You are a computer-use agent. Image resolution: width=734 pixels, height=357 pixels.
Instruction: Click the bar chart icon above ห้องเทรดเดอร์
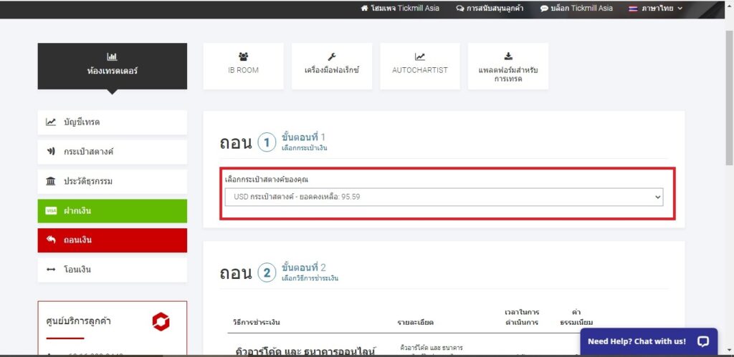[x=112, y=57]
